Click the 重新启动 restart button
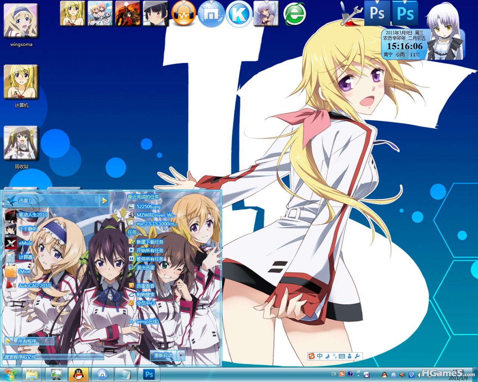 click(x=164, y=355)
